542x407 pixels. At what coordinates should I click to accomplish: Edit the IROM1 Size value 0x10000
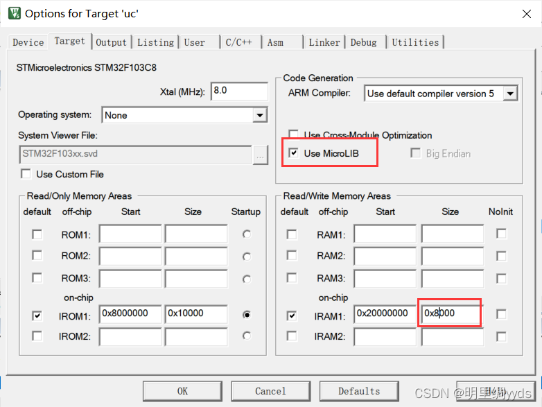[196, 314]
